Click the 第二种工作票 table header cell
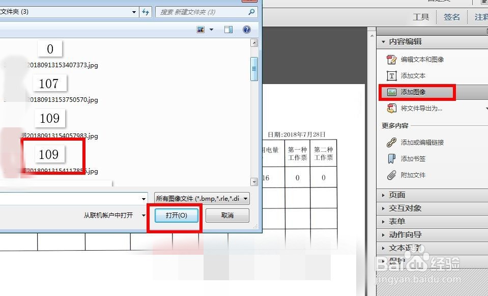488x296 pixels. click(324, 154)
